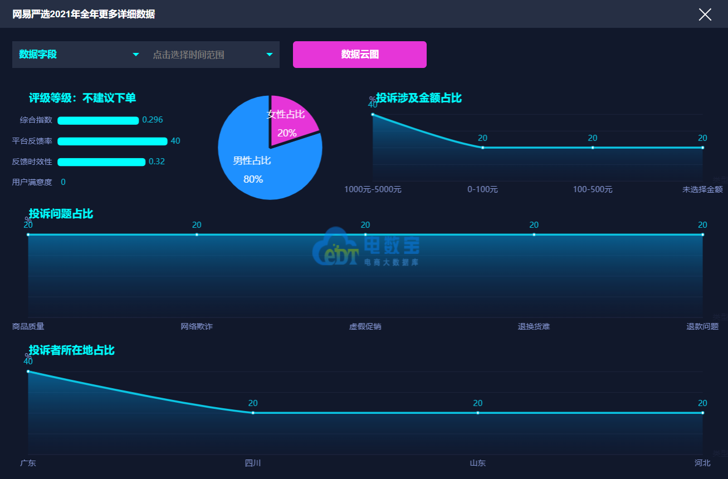Click the 反馈时效性 progress bar
This screenshot has width=728, height=479.
(x=101, y=162)
